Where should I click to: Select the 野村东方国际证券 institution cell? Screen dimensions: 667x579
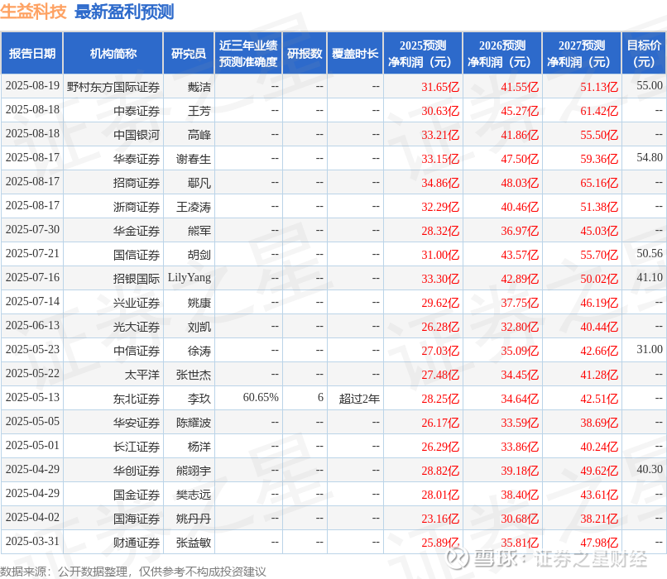point(113,87)
